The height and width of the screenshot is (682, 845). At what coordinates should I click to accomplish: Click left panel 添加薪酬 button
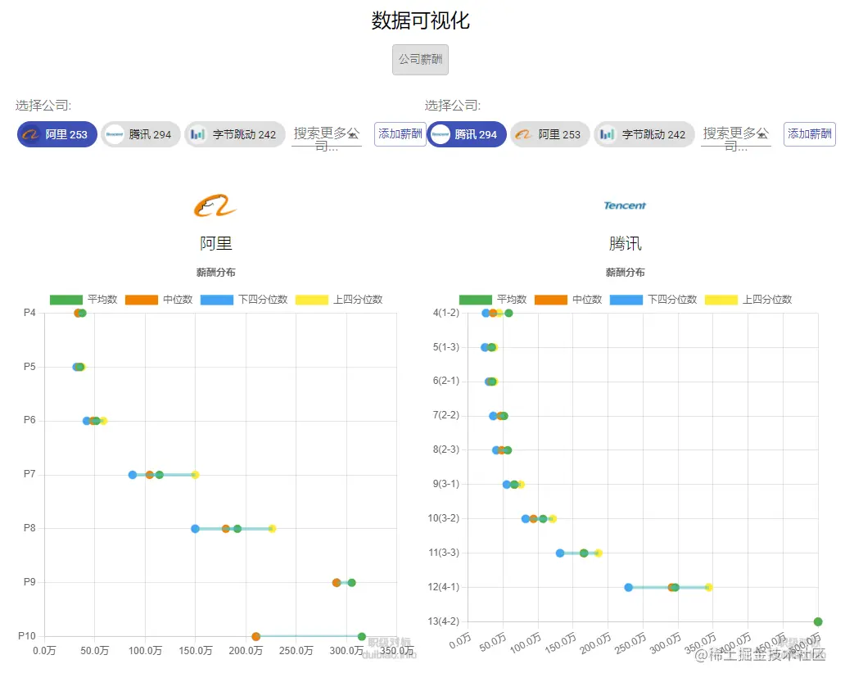[x=400, y=134]
